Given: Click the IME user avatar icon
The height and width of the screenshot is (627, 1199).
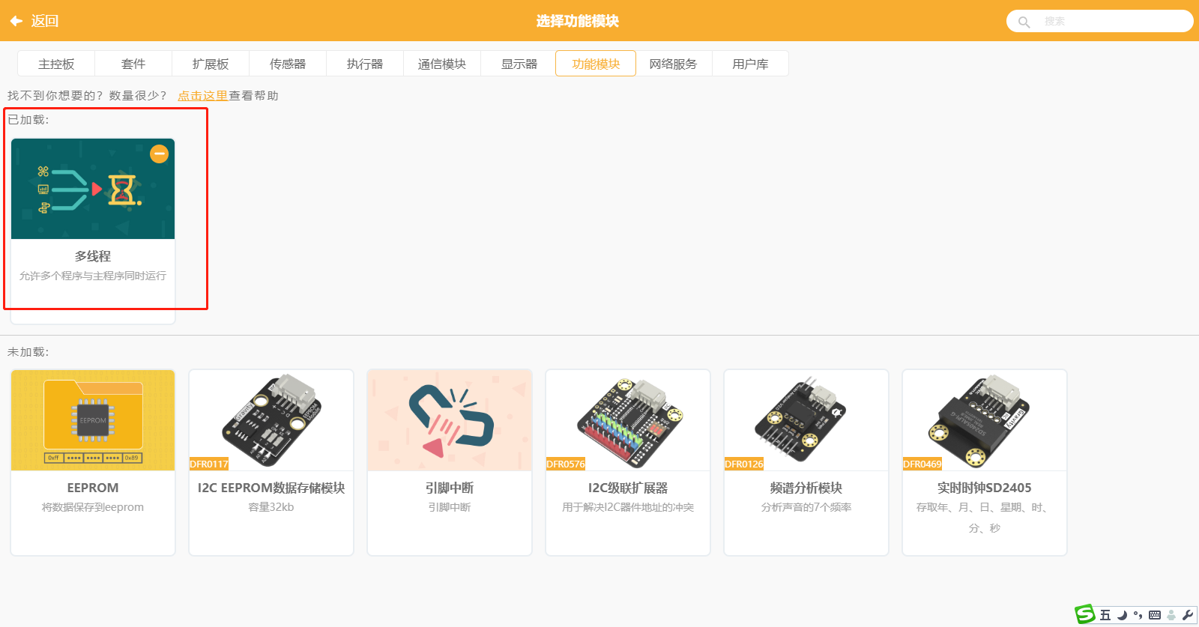Looking at the screenshot, I should pyautogui.click(x=1171, y=615).
